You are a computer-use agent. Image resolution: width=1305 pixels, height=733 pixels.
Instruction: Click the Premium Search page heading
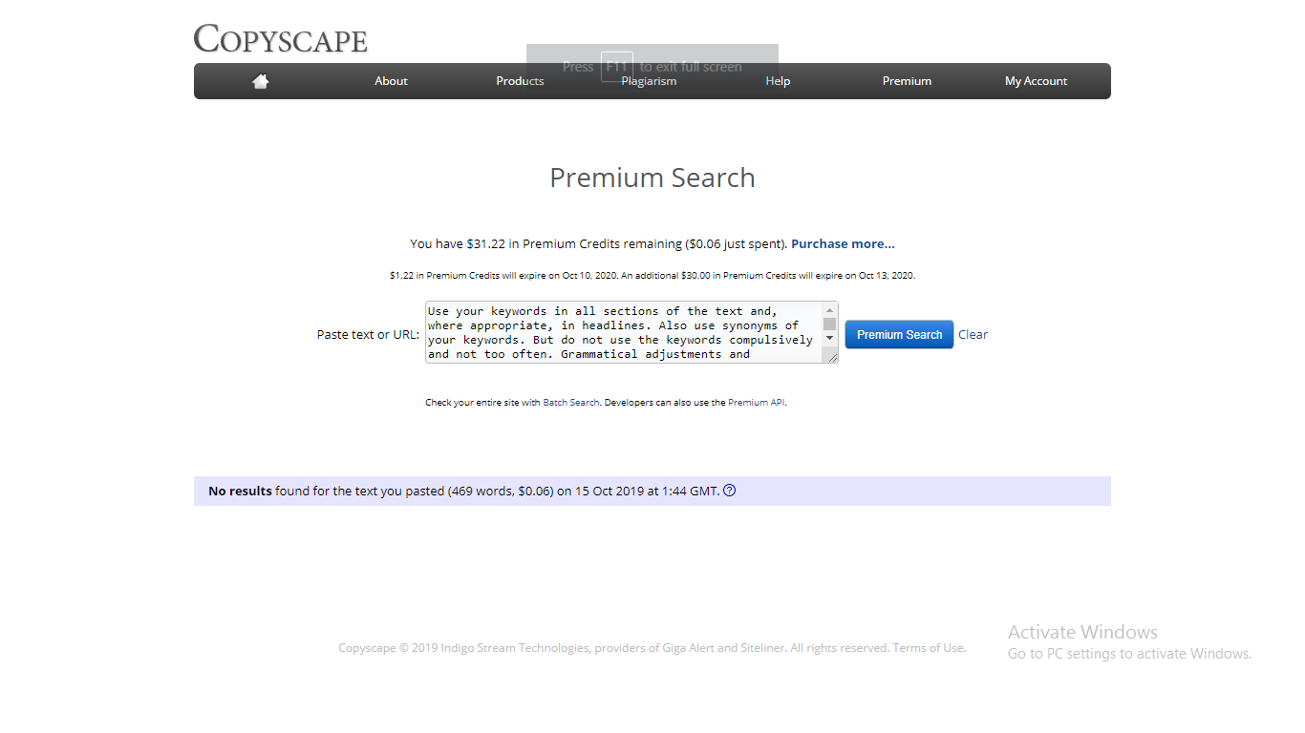click(x=652, y=178)
